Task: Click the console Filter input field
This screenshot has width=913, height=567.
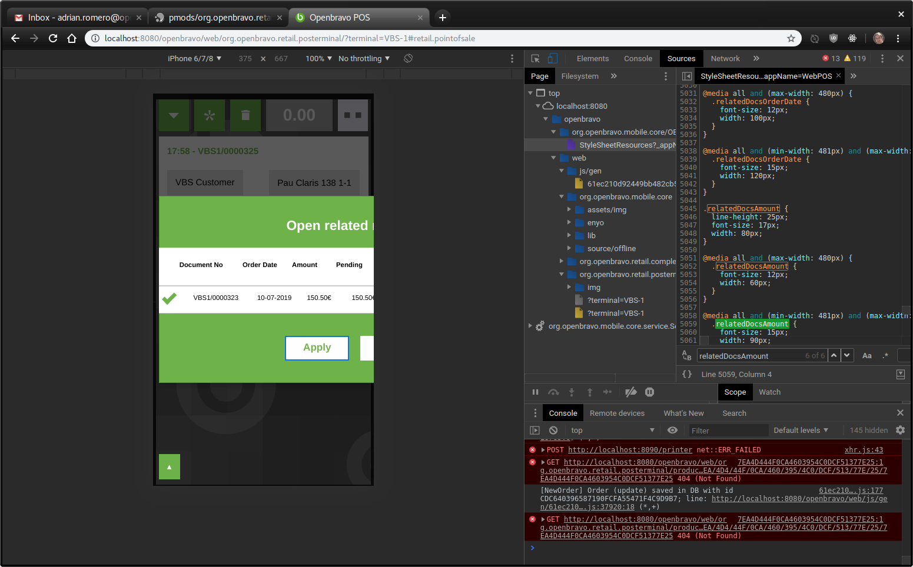Action: tap(728, 431)
